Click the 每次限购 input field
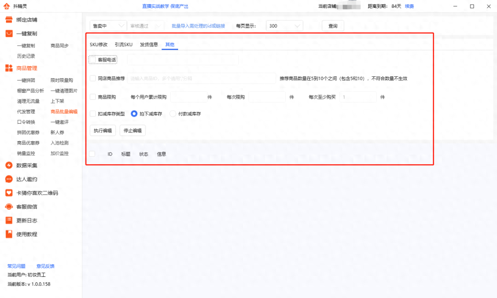Screen dimensions: 497x298 (x=267, y=97)
